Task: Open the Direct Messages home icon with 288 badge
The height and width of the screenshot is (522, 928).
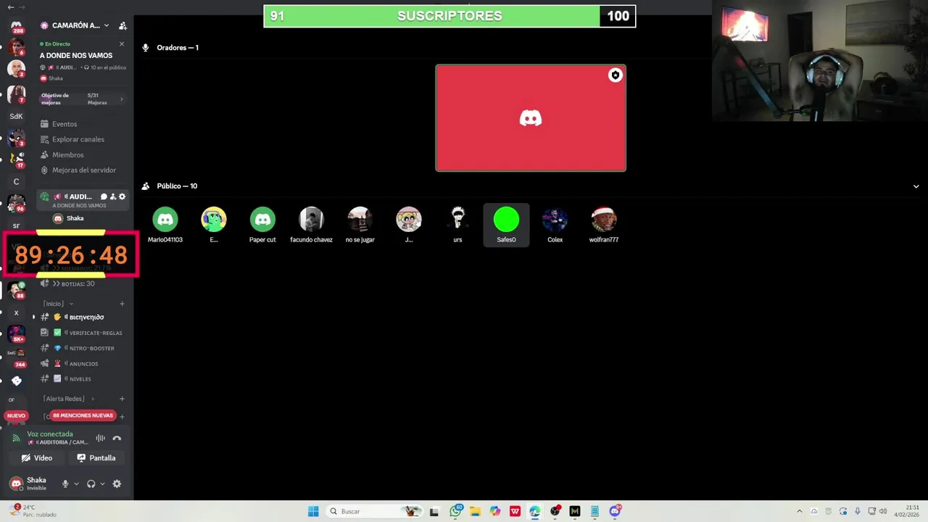Action: tap(16, 27)
